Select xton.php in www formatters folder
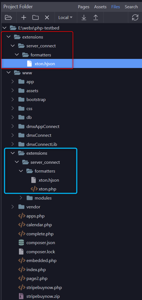Screen dimensions: 142x300 point(47,189)
